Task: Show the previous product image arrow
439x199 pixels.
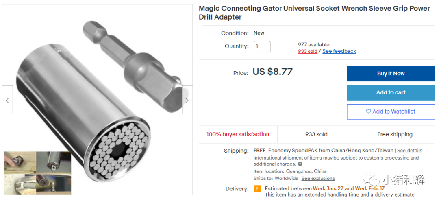Action: pyautogui.click(x=7, y=100)
